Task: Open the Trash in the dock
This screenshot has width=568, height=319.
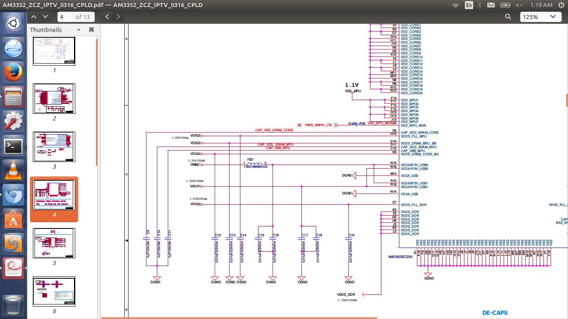Action: coord(13,305)
